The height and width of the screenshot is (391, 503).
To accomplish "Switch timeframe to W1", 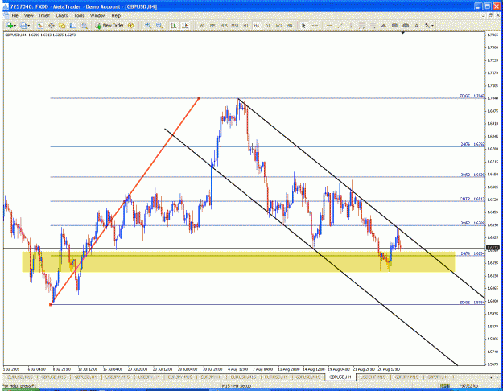I will 278,25.
